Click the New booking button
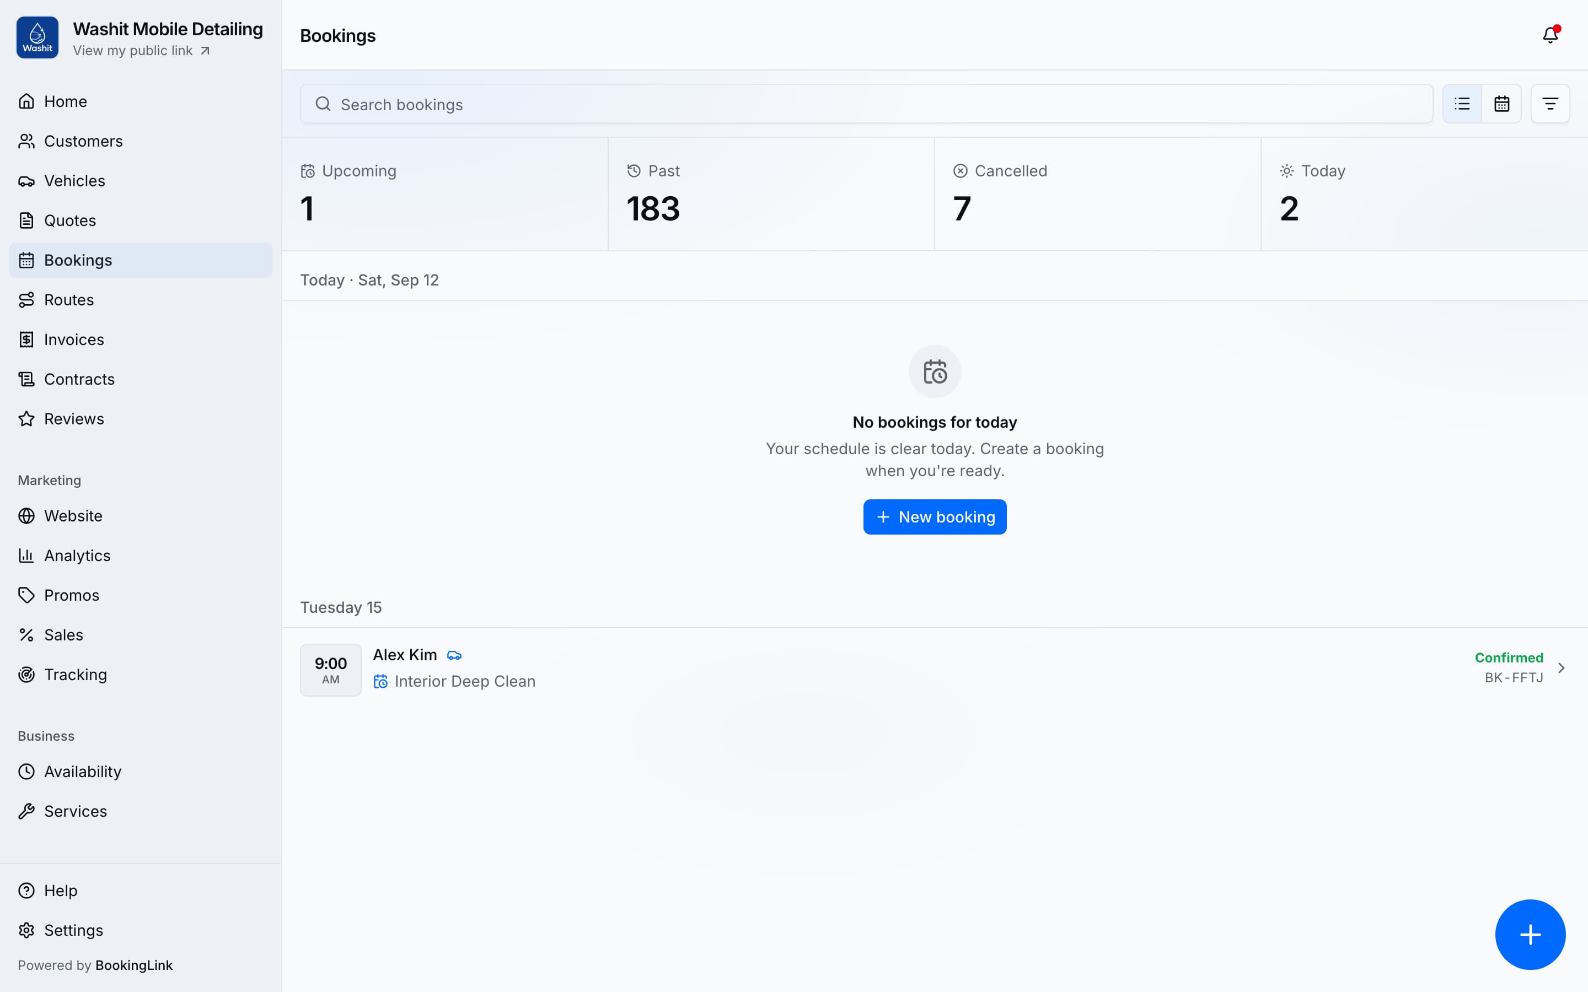 [x=935, y=517]
